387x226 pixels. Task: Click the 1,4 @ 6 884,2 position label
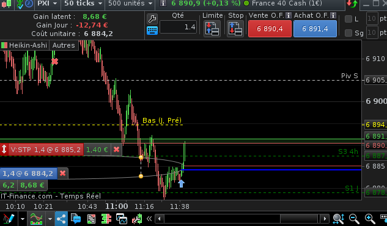[28, 173]
